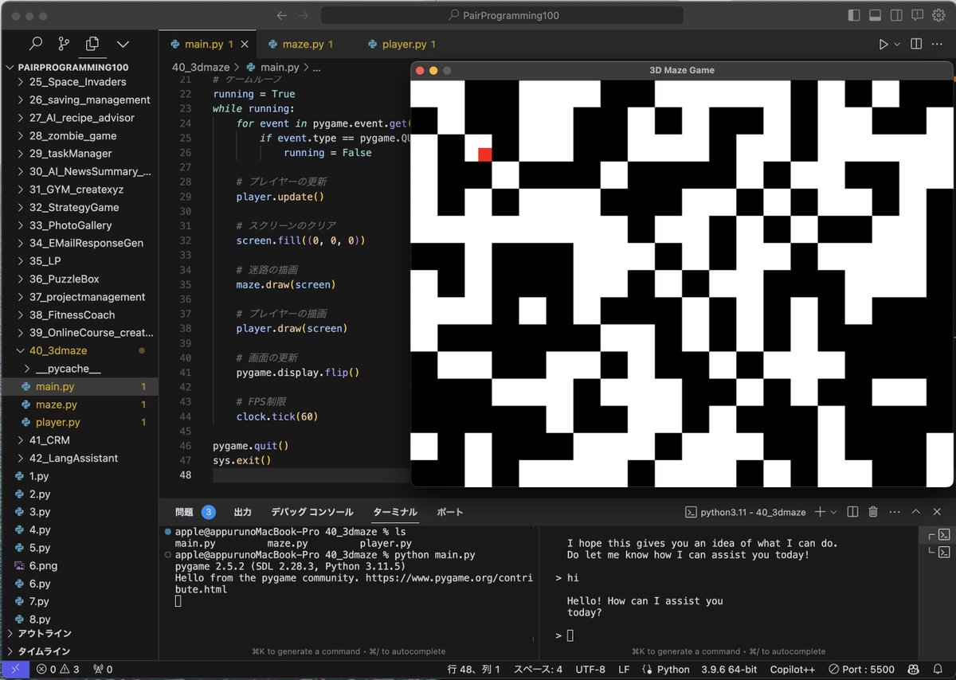Viewport: 956px width, 680px height.
Task: Toggle the bottom panel layout
Action: tap(875, 15)
